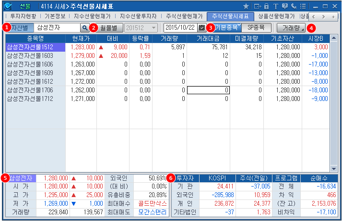Switch to the 상품선물현재가 tab
The width and height of the screenshot is (342, 221).
tap(276, 16)
